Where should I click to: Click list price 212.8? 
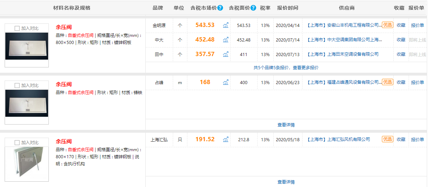coord(244,140)
